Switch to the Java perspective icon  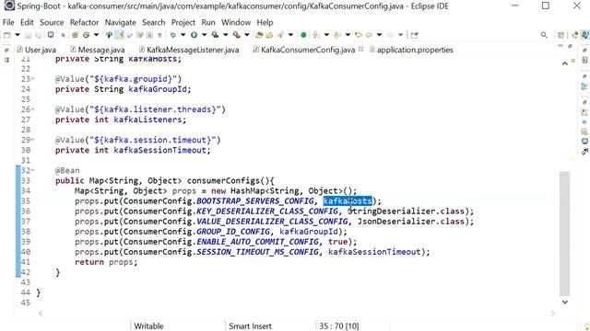[x=574, y=35]
